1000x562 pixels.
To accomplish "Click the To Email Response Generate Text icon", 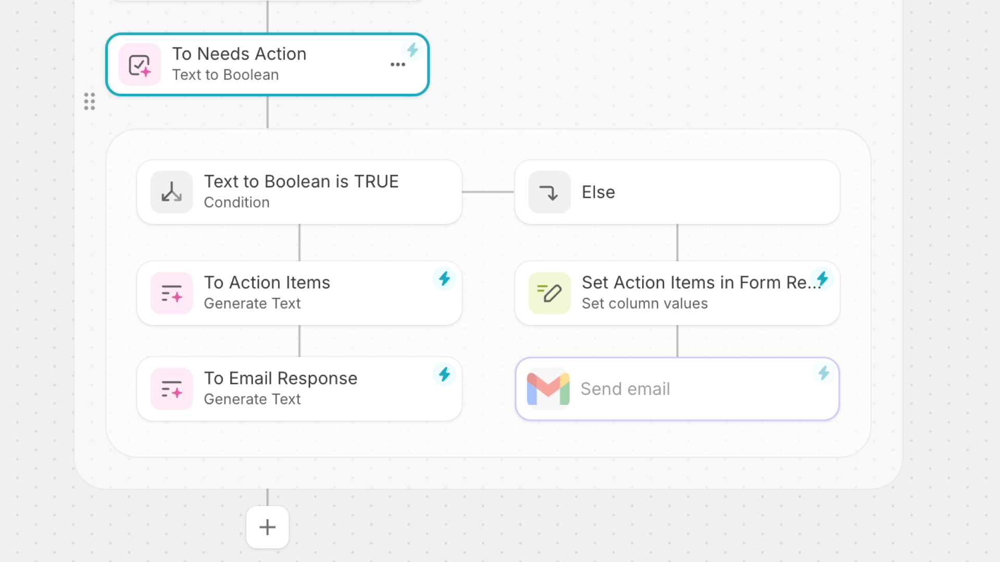I will pyautogui.click(x=172, y=389).
